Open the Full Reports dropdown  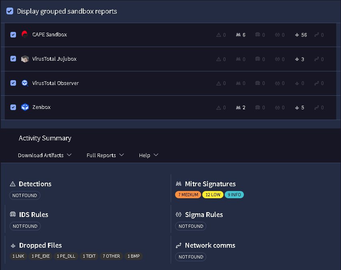(x=105, y=155)
